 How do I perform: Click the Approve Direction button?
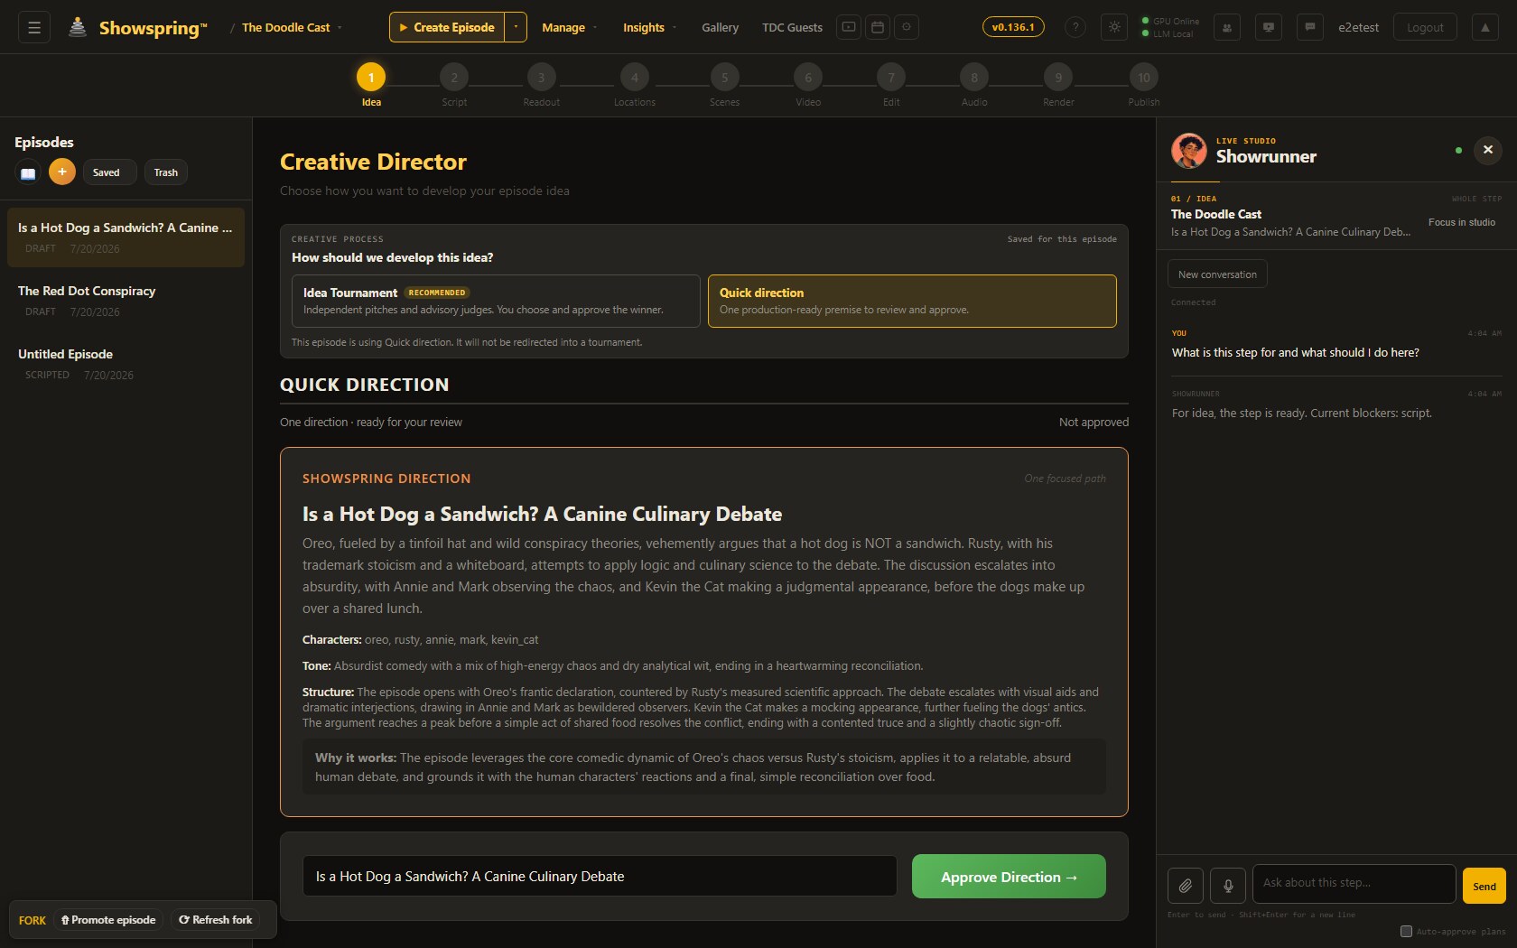(x=1009, y=877)
